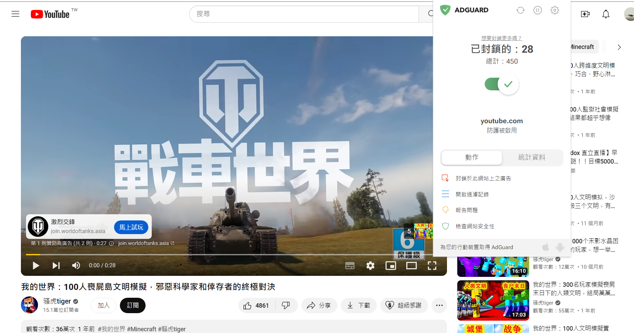Click the 訂閱 subscribe button
Screen dimensions: 634x333
pos(133,305)
